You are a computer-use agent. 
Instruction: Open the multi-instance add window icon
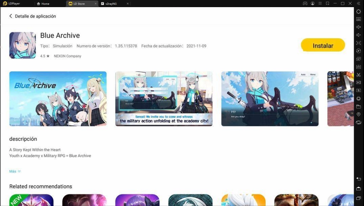tap(358, 59)
